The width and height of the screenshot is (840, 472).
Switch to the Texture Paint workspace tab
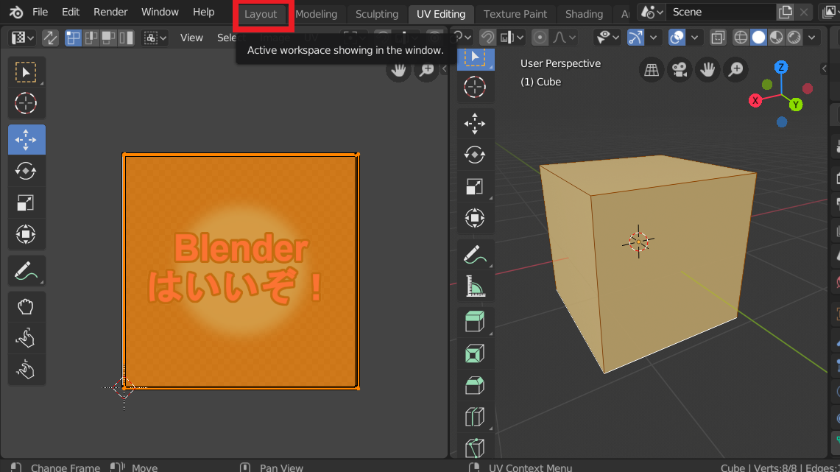(515, 14)
